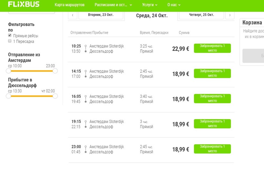Go to next day arrow
264x172 pixels.
point(230,15)
